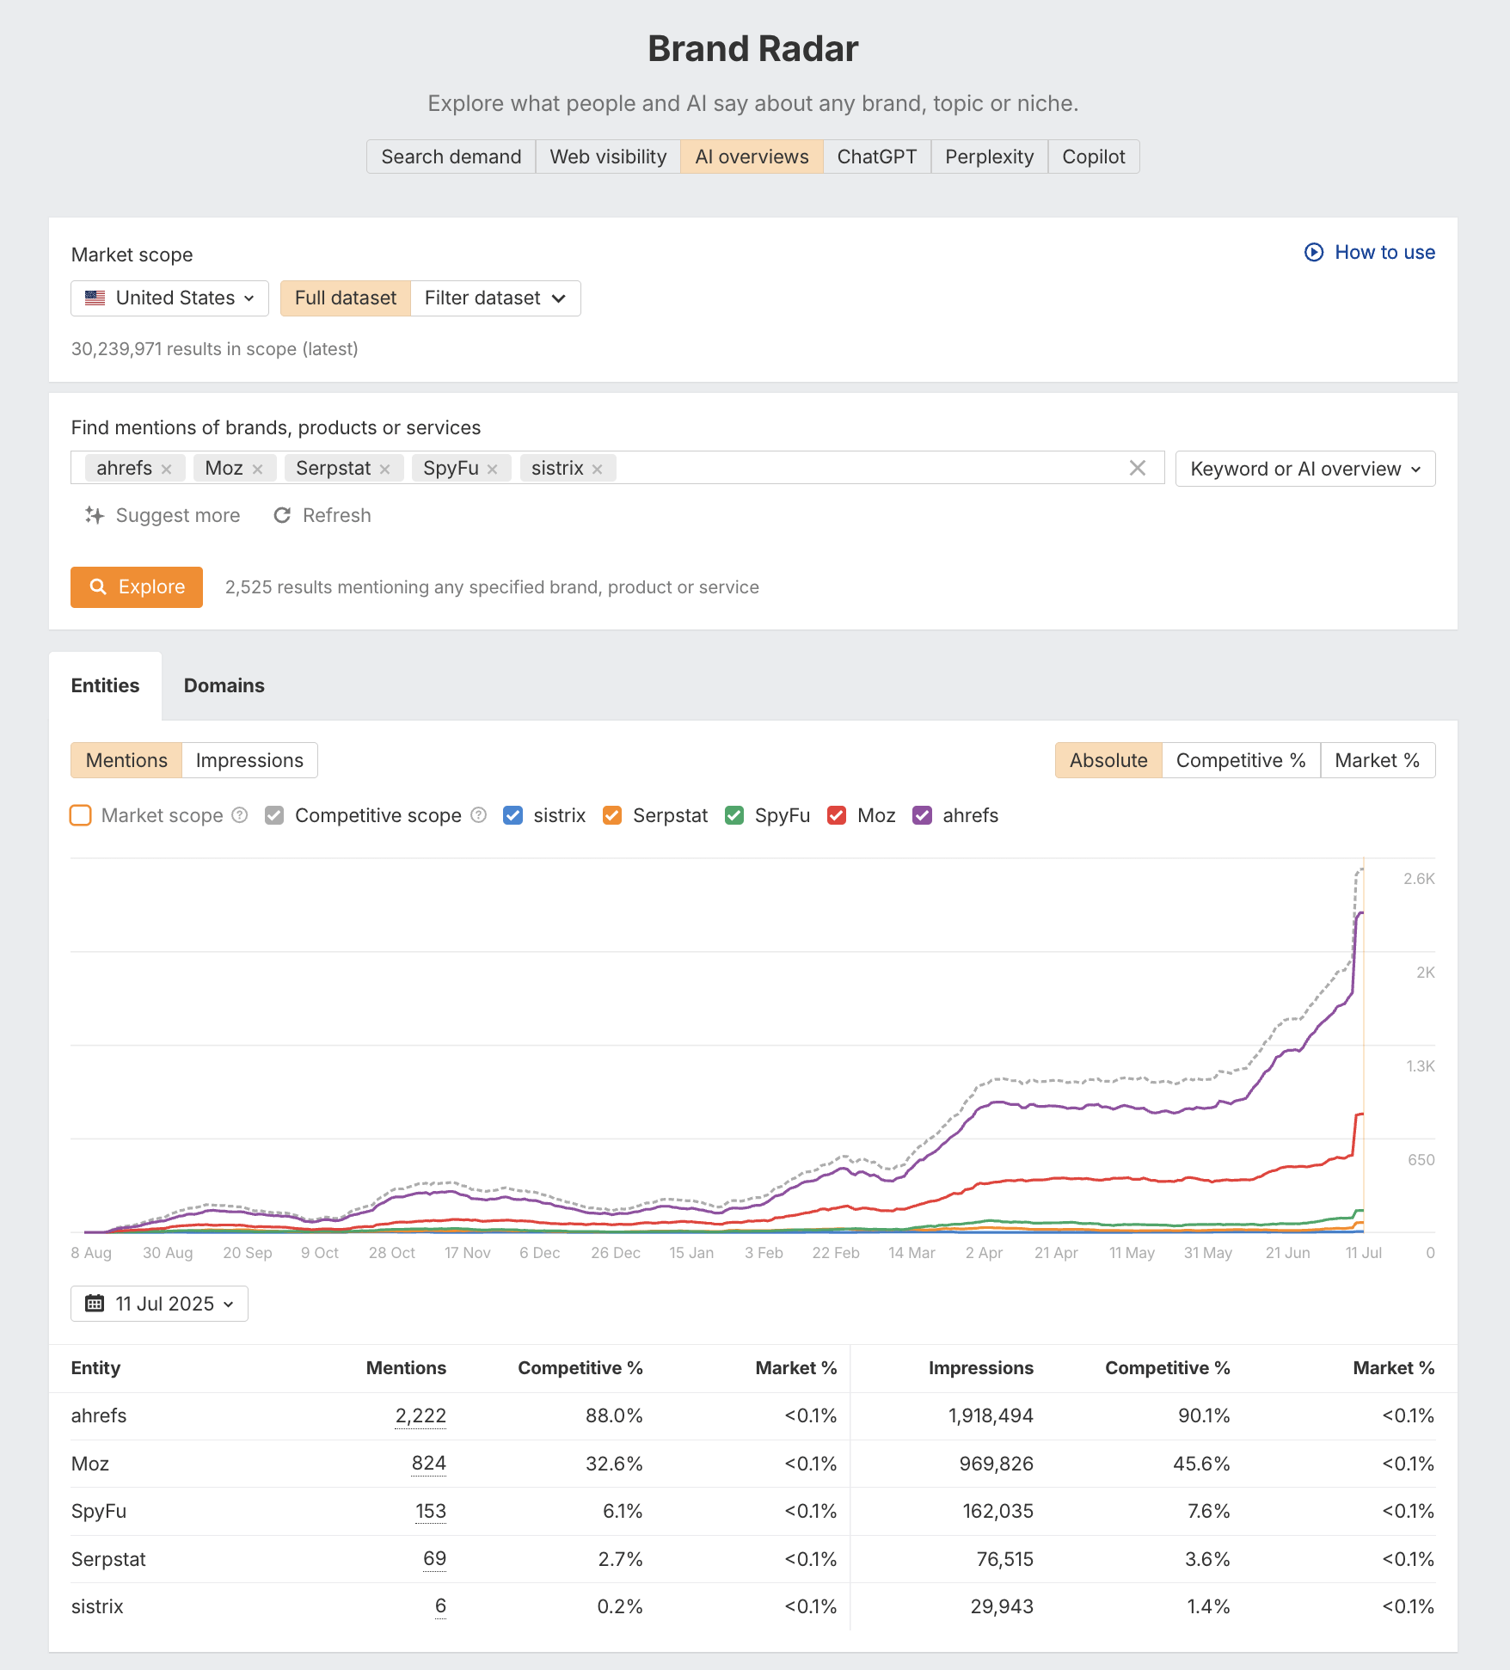Clear all brands with the X icon
Viewport: 1510px width, 1670px height.
pos(1138,468)
